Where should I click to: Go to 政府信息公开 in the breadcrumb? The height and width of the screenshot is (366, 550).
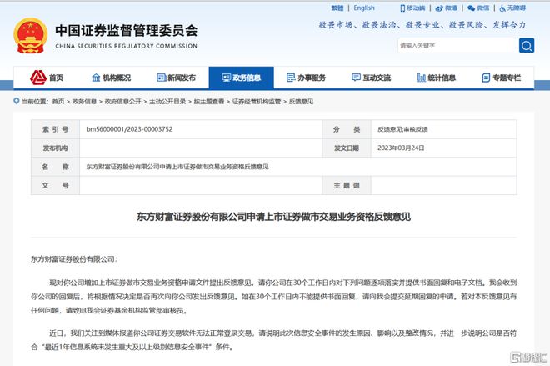click(x=122, y=102)
